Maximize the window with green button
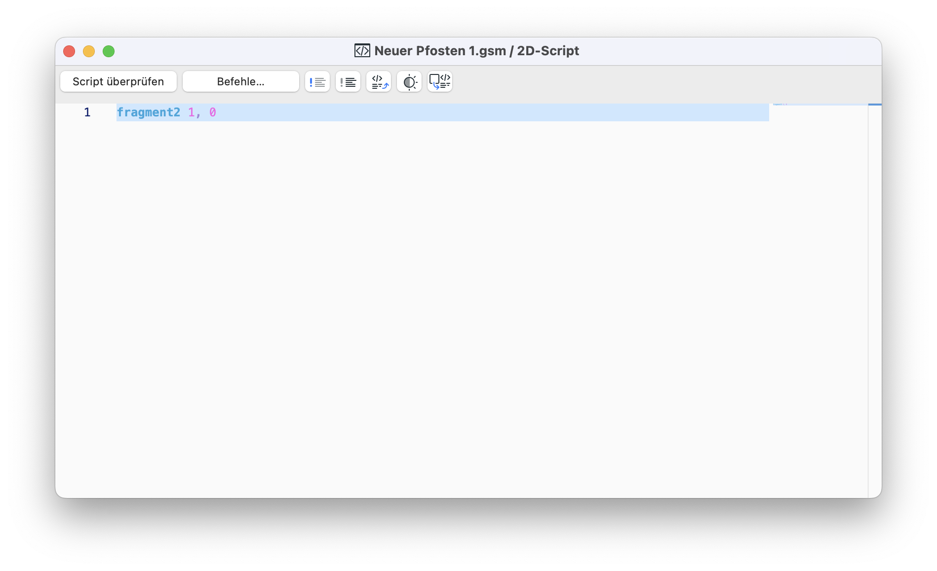 coord(109,51)
